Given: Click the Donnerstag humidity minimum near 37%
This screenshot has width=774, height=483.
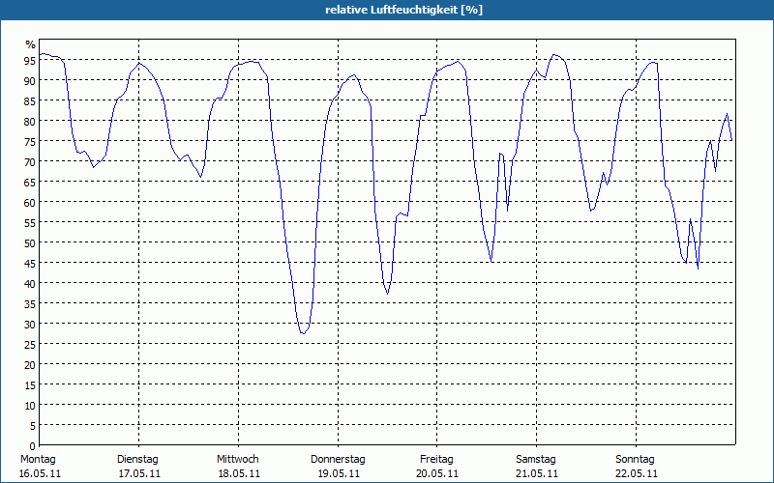Looking at the screenshot, I should point(388,294).
